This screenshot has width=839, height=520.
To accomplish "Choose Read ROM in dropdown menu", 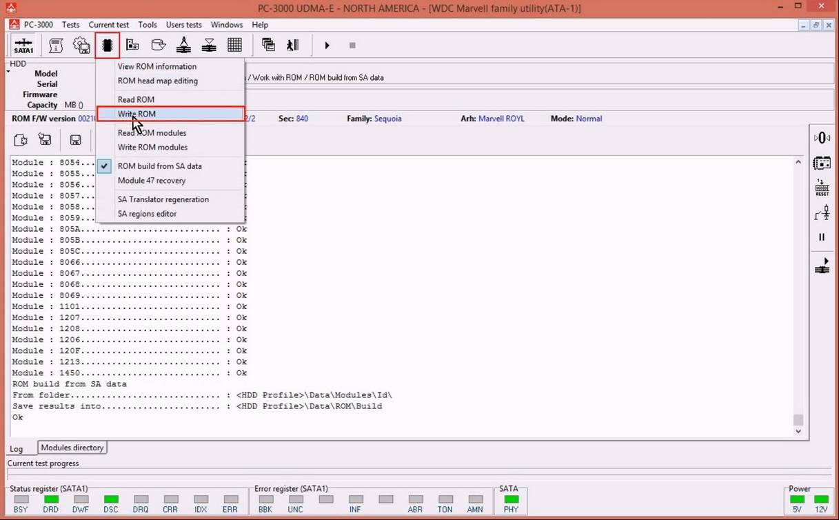I will (136, 99).
